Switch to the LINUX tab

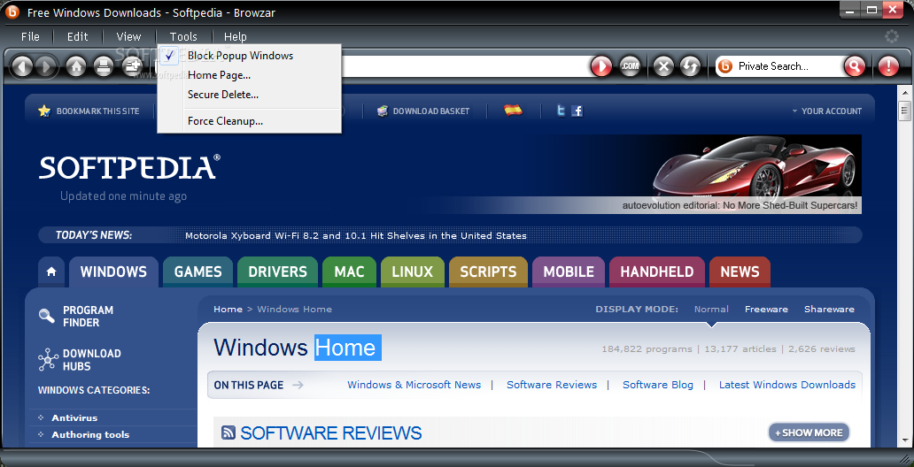[413, 272]
